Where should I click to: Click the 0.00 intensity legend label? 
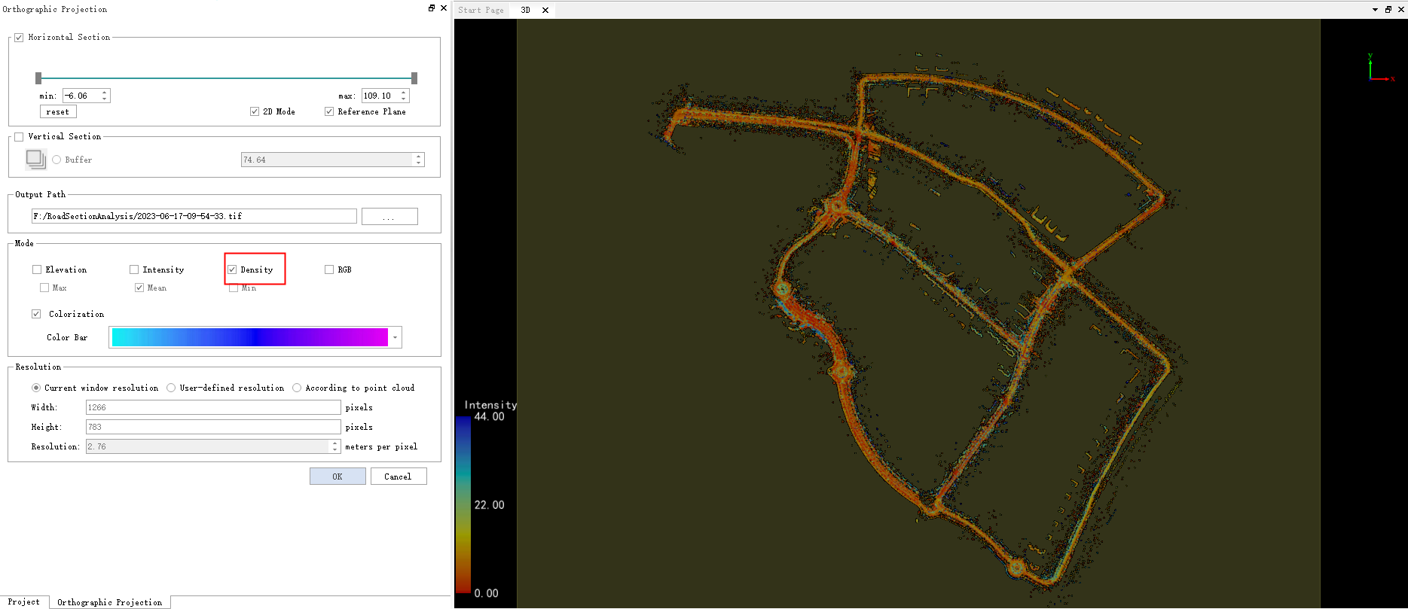487,593
